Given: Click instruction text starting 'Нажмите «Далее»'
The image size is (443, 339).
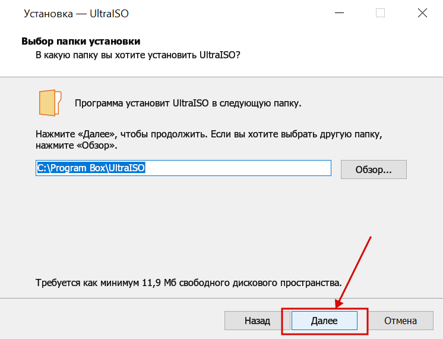Looking at the screenshot, I should pos(209,140).
